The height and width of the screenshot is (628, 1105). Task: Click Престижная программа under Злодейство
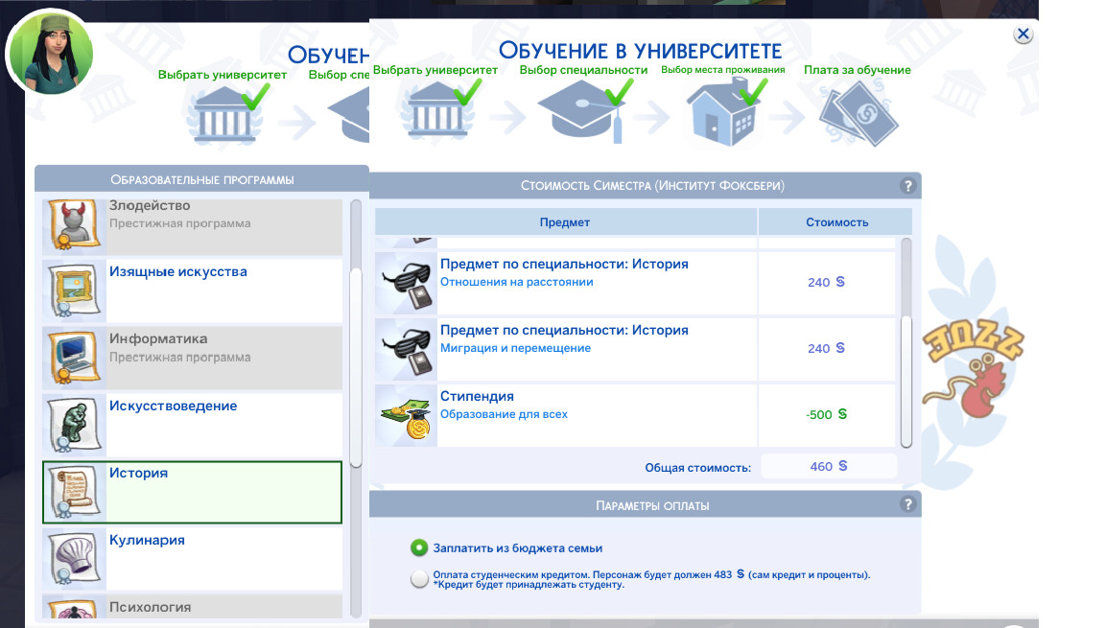(179, 223)
